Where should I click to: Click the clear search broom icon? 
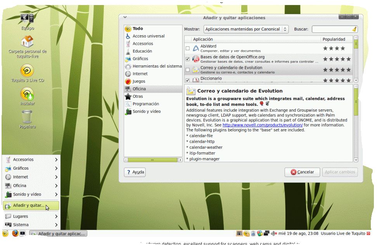355,29
